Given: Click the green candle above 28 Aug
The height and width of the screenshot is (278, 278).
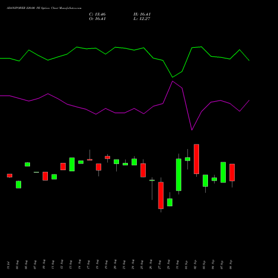Looking at the screenshot, I should pos(170,202).
